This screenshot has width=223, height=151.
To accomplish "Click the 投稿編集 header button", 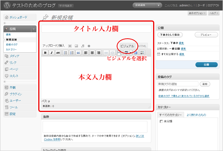I will (144, 6).
